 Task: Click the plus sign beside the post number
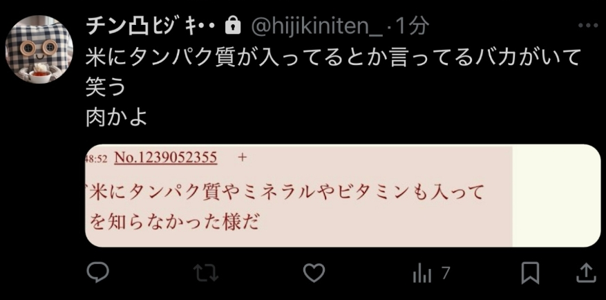(243, 158)
